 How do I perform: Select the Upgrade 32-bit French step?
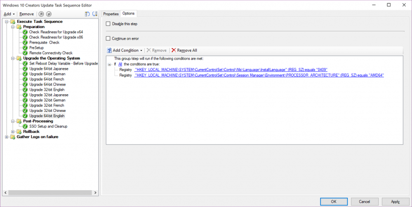(47, 105)
